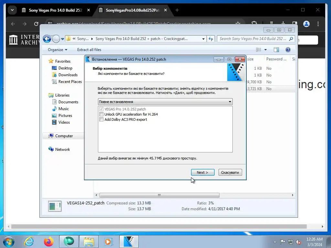Launch Firefox from the taskbar
Image resolution: width=331 pixels, height=248 pixels.
coord(49,242)
